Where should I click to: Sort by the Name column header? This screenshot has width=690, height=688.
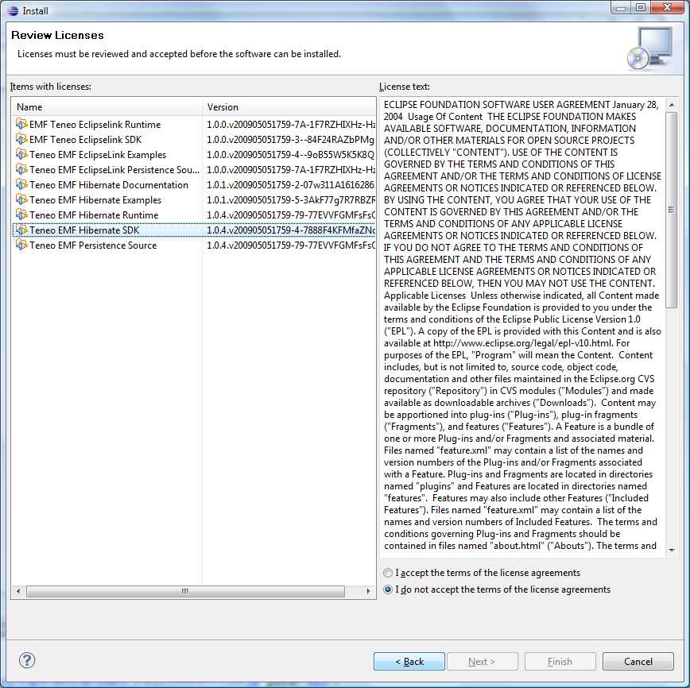click(x=107, y=107)
